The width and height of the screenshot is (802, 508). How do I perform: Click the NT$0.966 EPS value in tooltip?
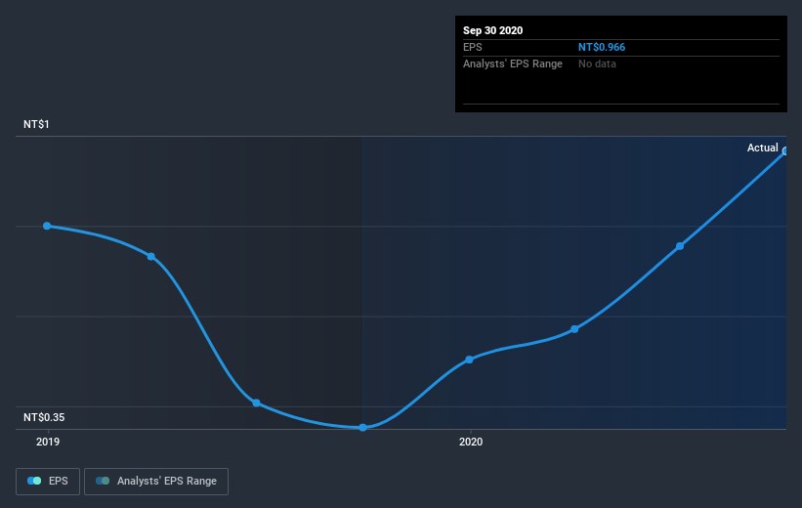coord(602,47)
